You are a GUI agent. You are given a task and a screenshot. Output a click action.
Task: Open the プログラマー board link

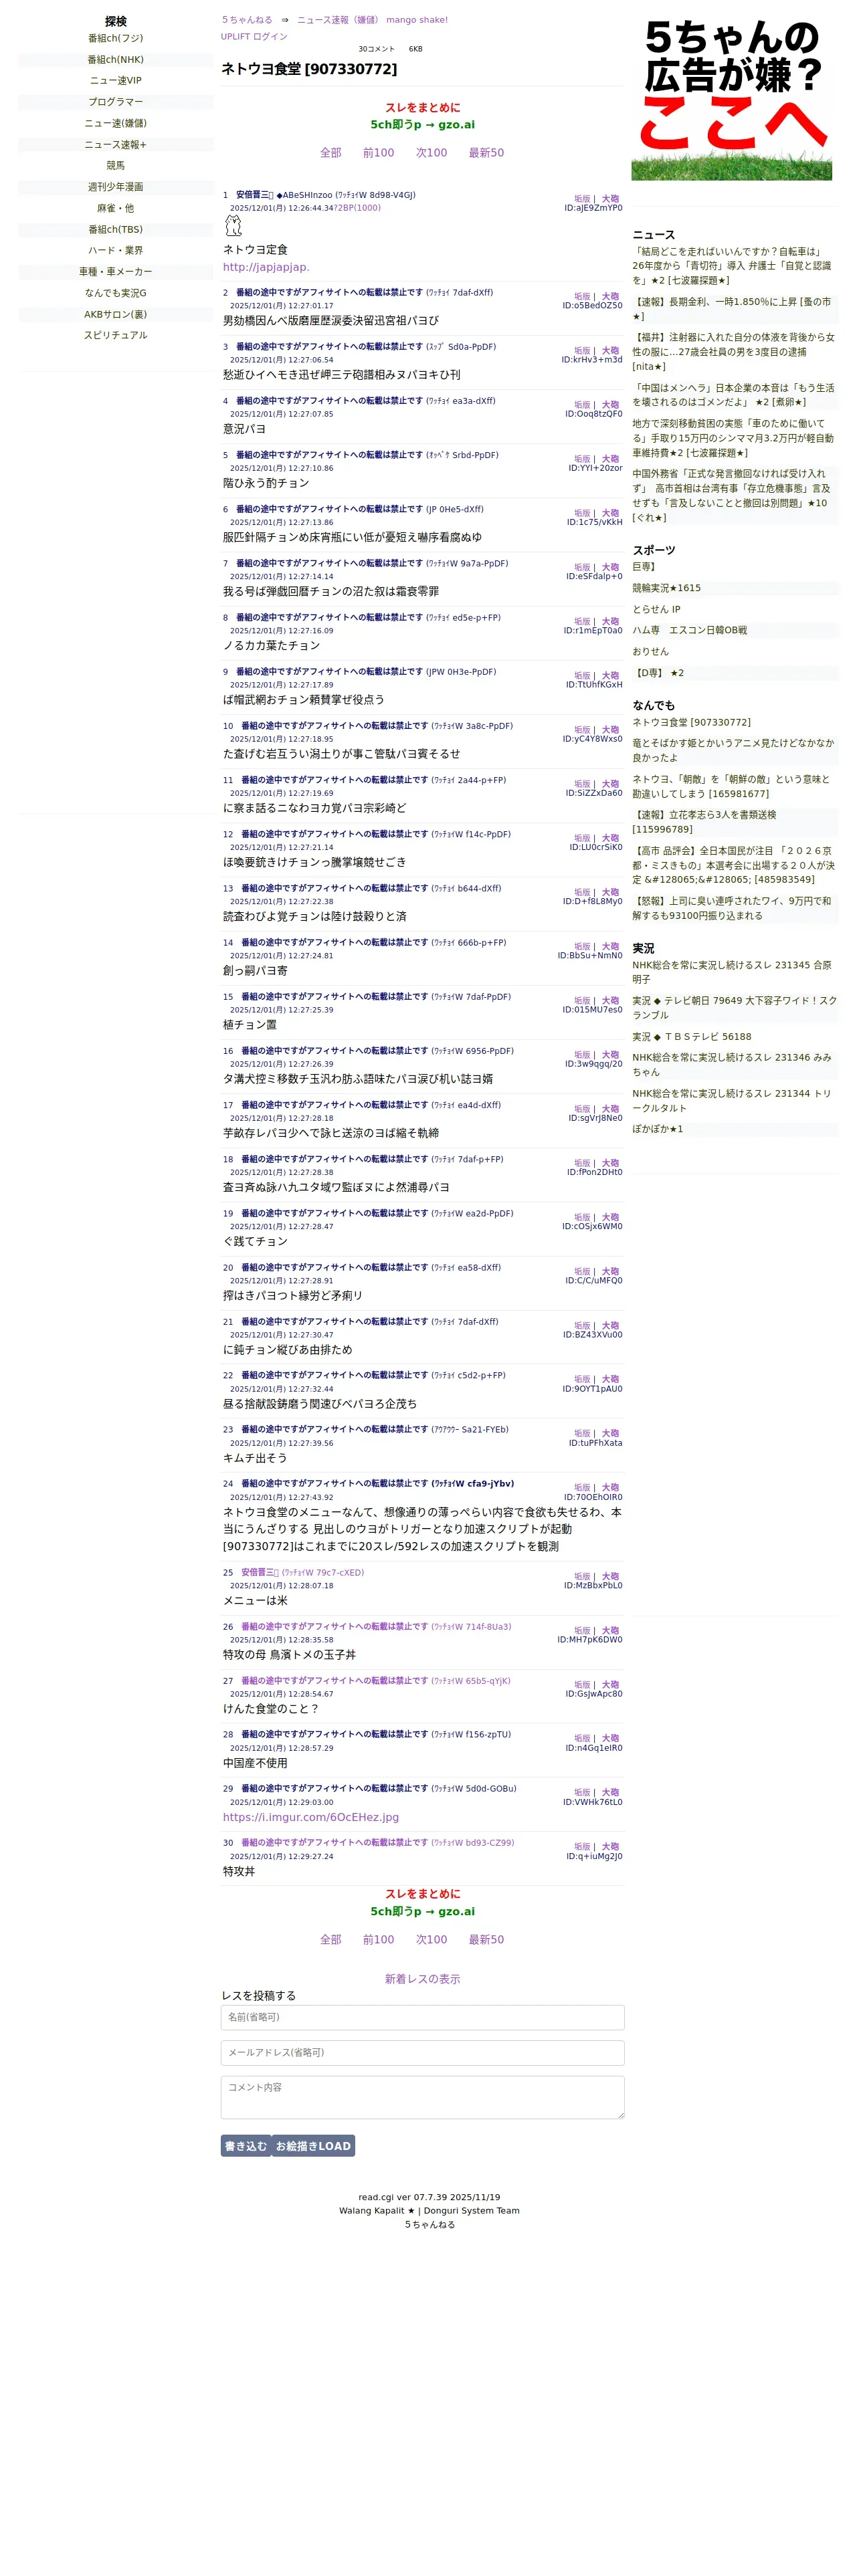(115, 102)
